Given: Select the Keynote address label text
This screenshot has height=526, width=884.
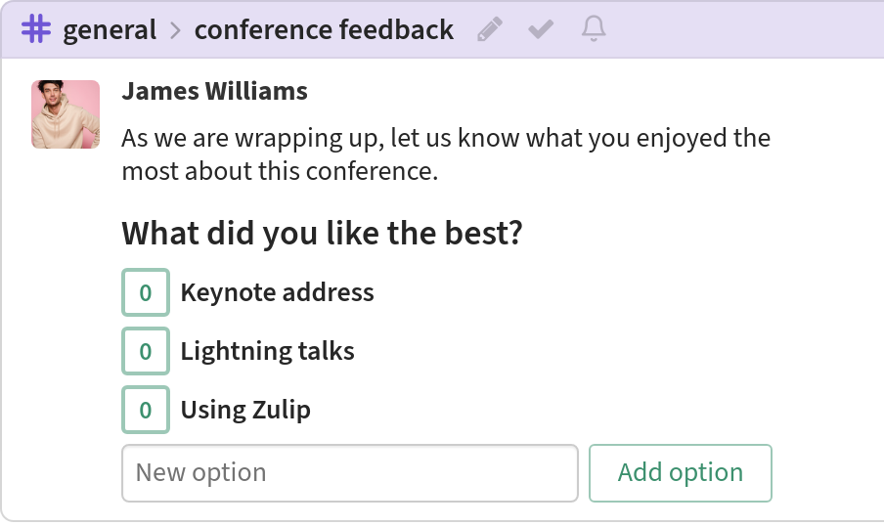Looking at the screenshot, I should point(277,292).
